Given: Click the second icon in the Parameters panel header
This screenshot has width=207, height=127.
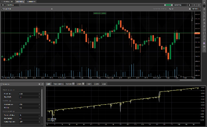Looking at the screenshot, I should coord(42,84).
